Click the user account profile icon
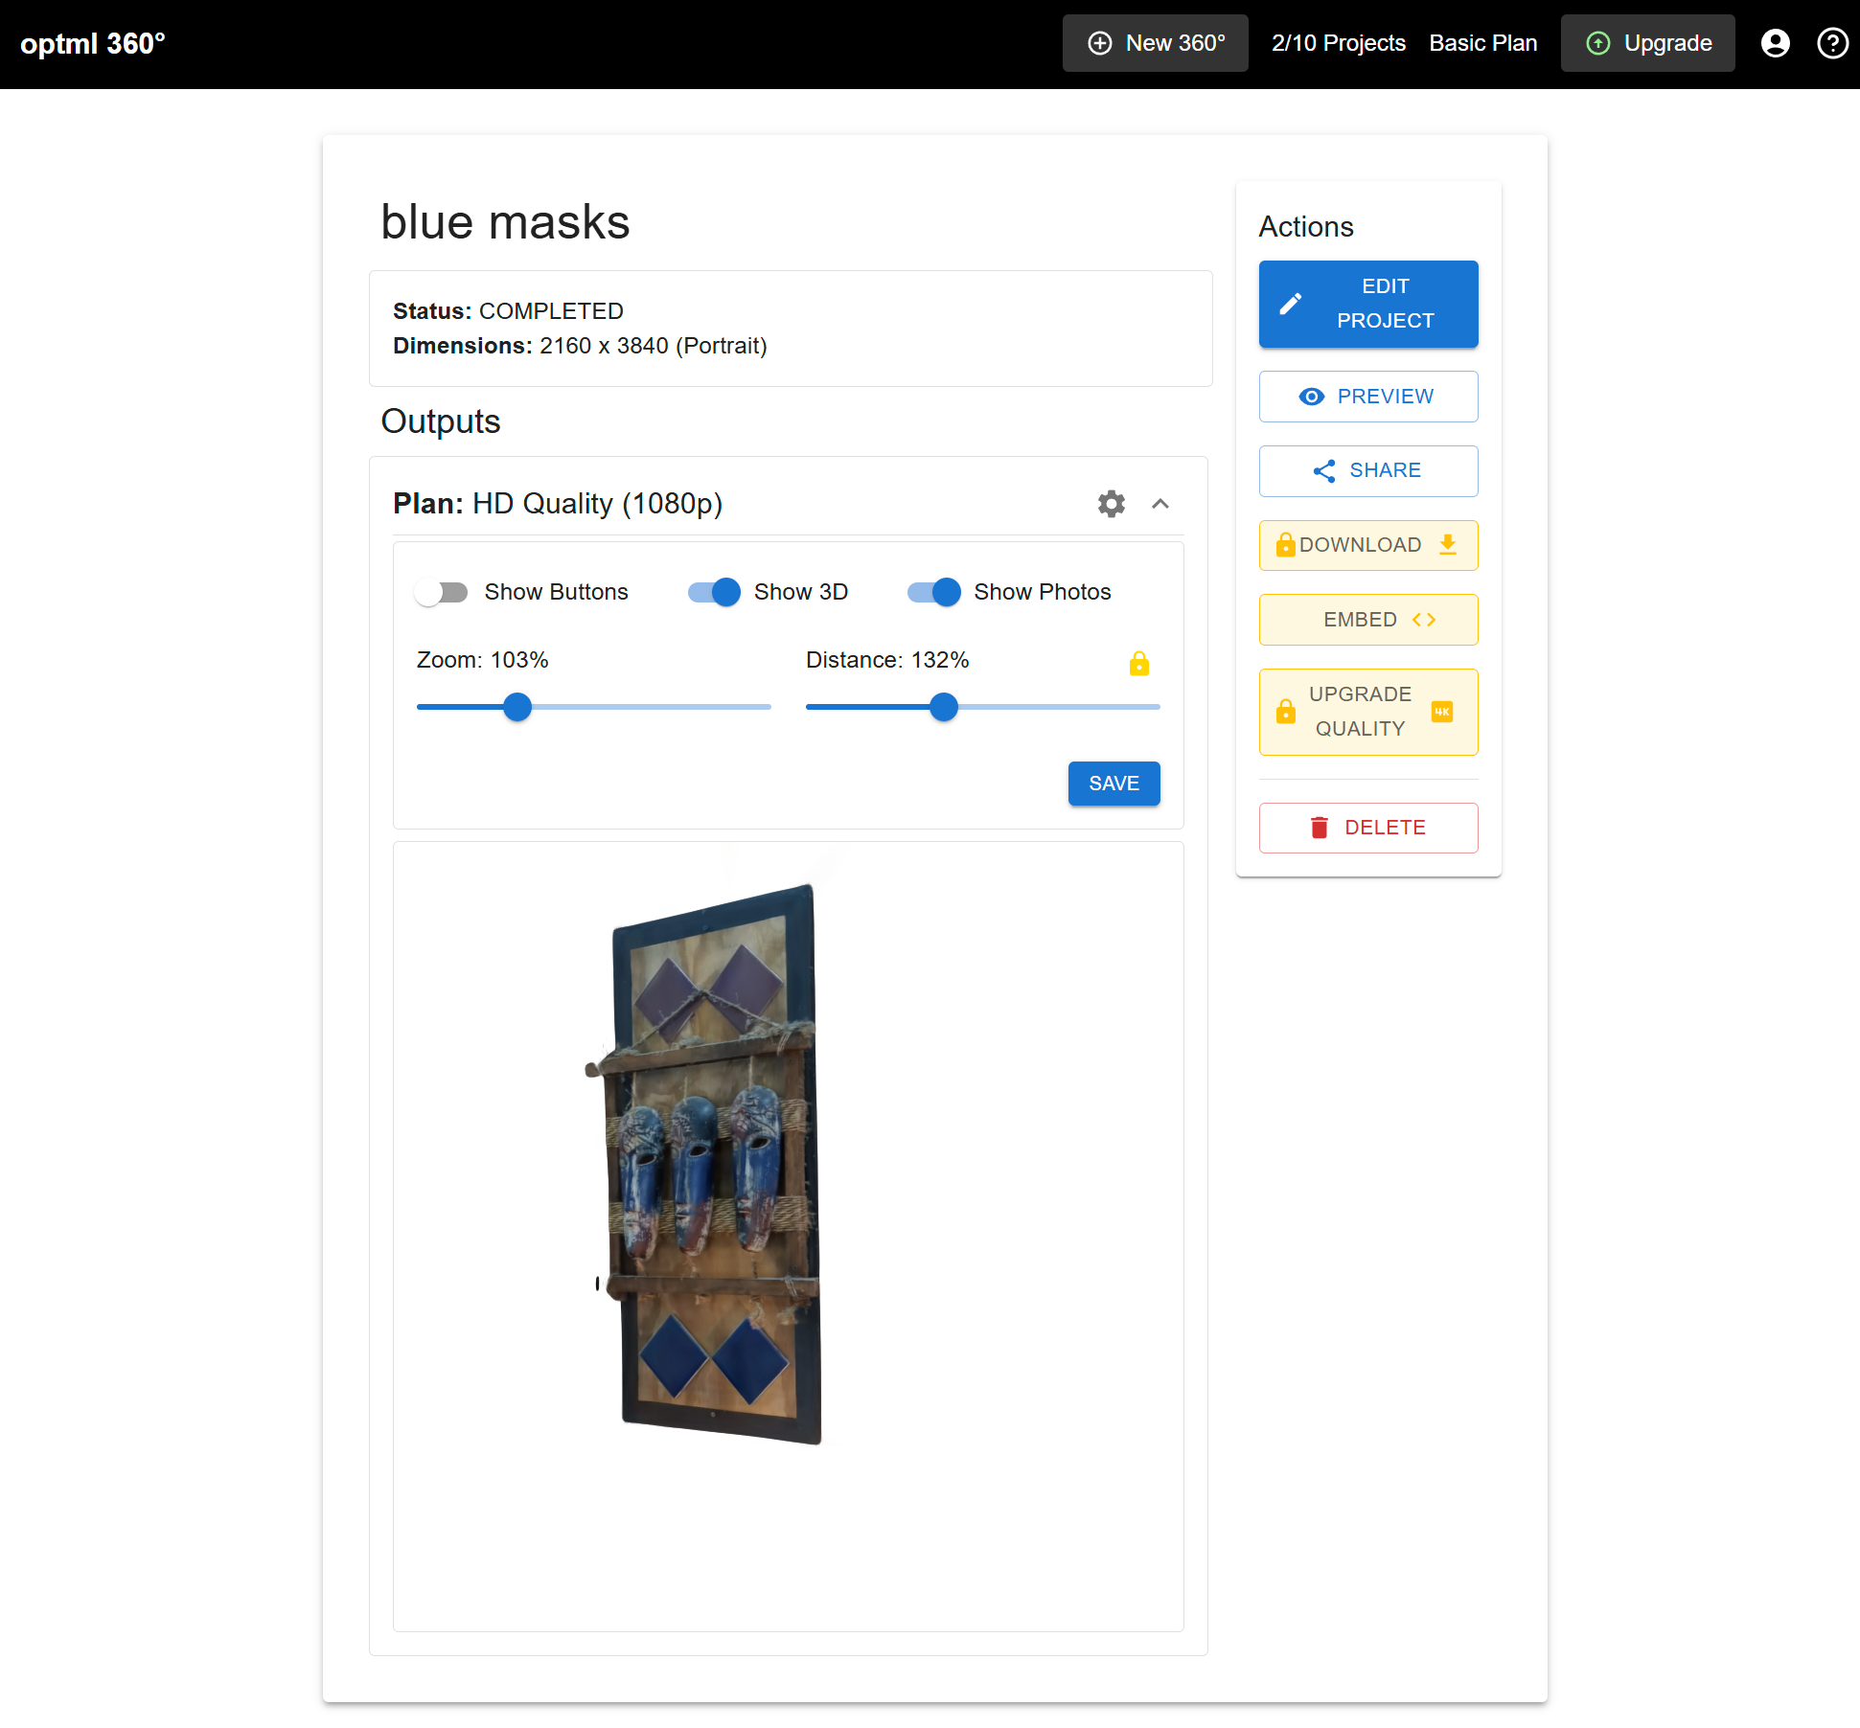1860x1728 pixels. 1775,43
